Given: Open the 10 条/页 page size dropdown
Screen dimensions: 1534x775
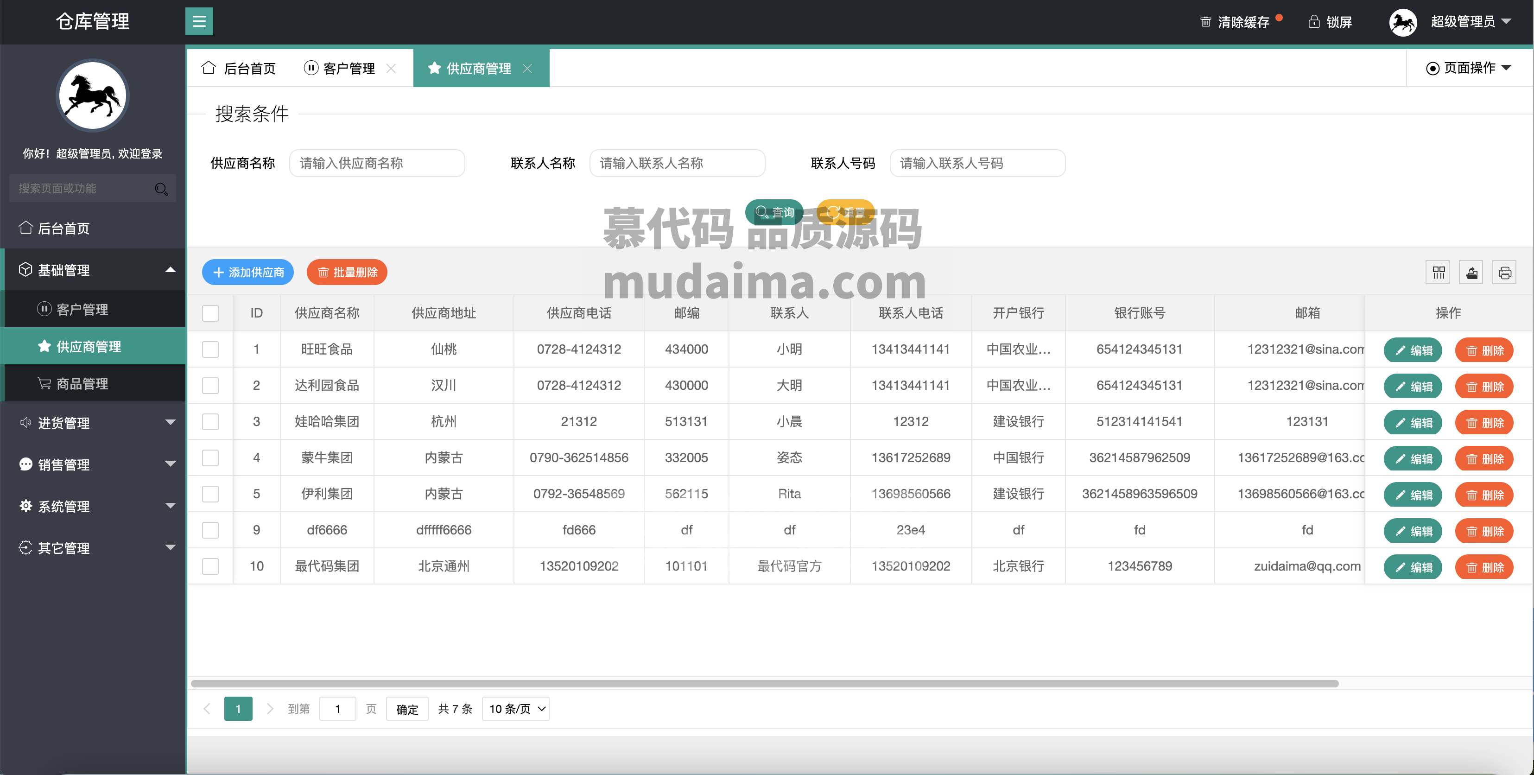Looking at the screenshot, I should (516, 709).
